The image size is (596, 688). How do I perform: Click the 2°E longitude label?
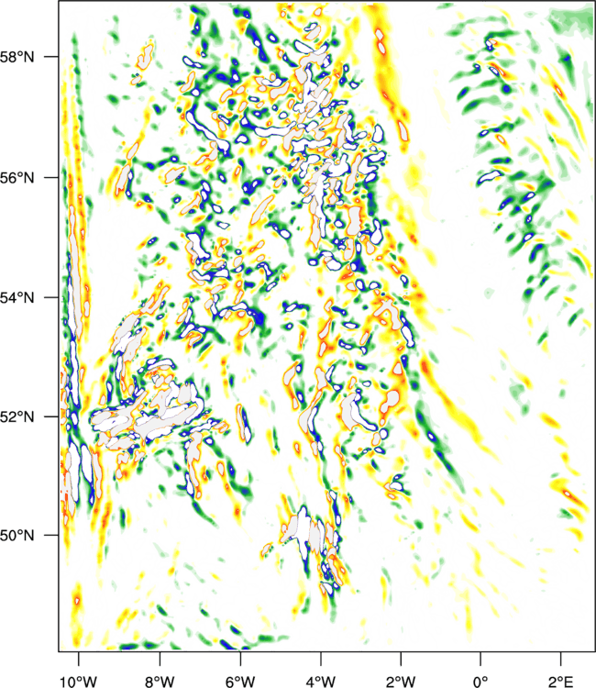pos(561,682)
